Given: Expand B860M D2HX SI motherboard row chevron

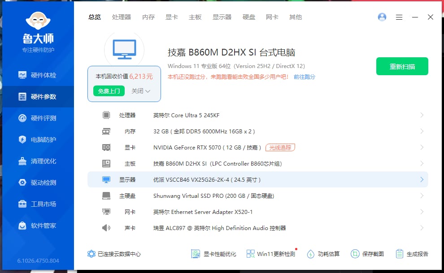Looking at the screenshot, I should [422, 164].
